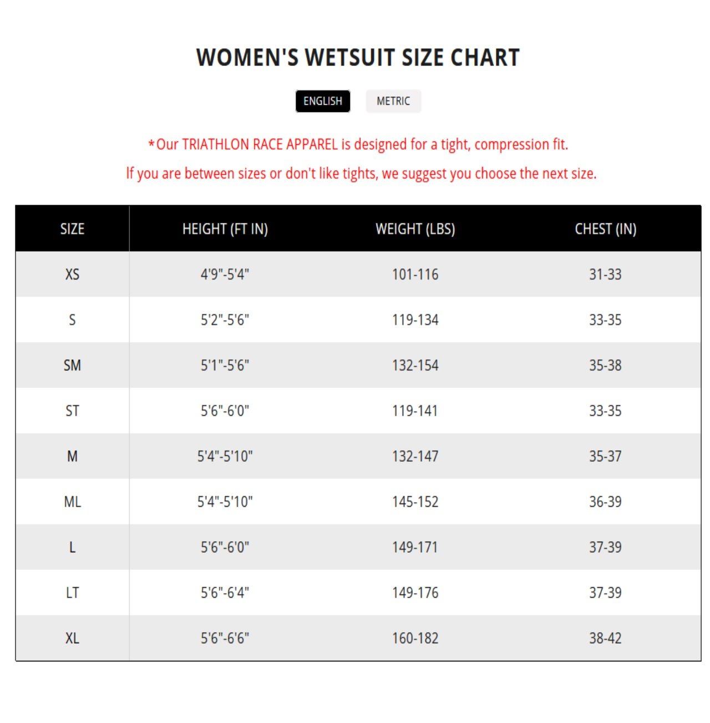Click the 38-42 chest cell
This screenshot has width=710, height=723.
(605, 638)
